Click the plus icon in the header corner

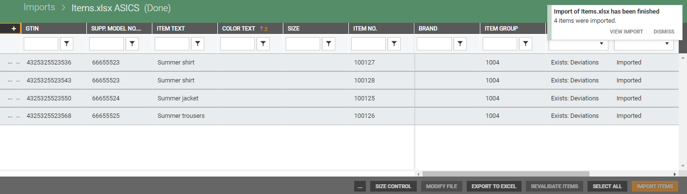[14, 29]
